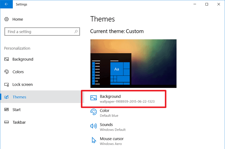Select the Taskbar icon in the sidebar
The width and height of the screenshot is (225, 149).
pyautogui.click(x=6, y=122)
